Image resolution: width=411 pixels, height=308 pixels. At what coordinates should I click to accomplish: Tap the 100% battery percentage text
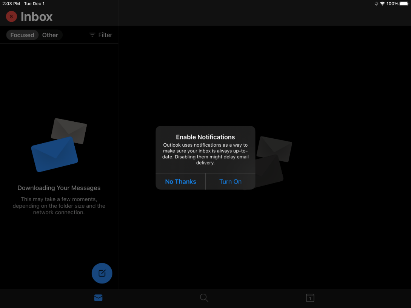[x=392, y=4]
